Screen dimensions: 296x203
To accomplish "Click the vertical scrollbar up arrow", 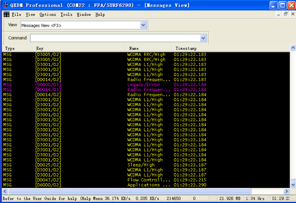I will [293, 48].
